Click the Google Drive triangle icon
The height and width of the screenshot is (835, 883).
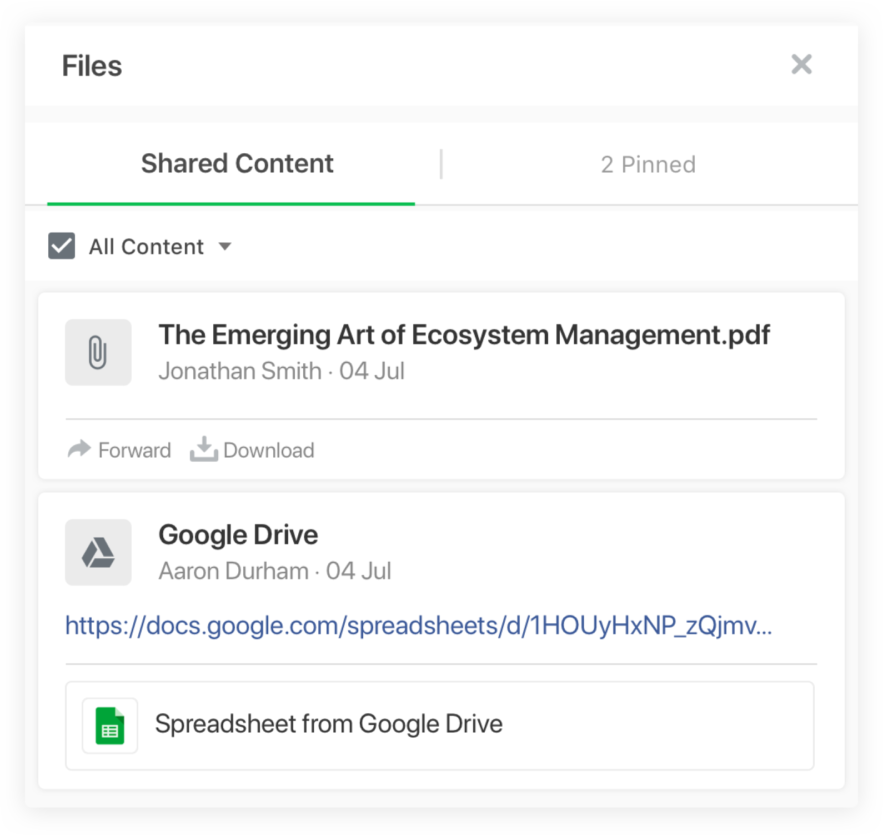pos(98,553)
